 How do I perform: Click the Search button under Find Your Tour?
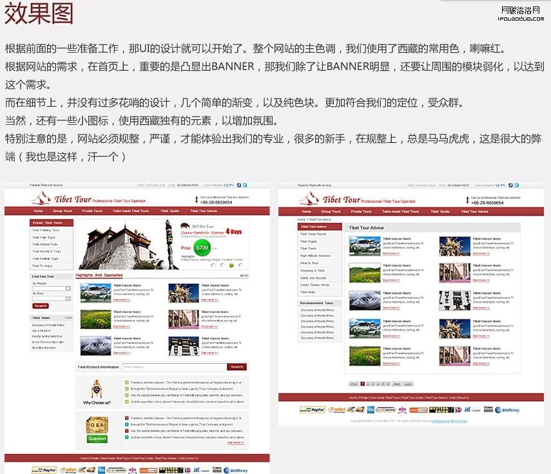click(x=40, y=306)
